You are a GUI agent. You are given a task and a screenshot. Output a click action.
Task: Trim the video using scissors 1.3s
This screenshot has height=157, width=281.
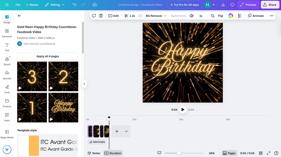click(x=130, y=16)
